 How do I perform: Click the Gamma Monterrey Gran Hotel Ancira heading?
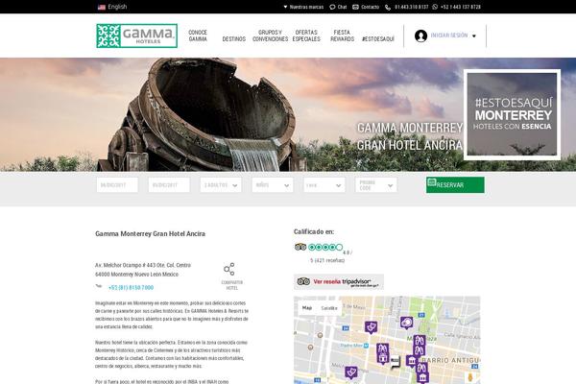coord(151,233)
